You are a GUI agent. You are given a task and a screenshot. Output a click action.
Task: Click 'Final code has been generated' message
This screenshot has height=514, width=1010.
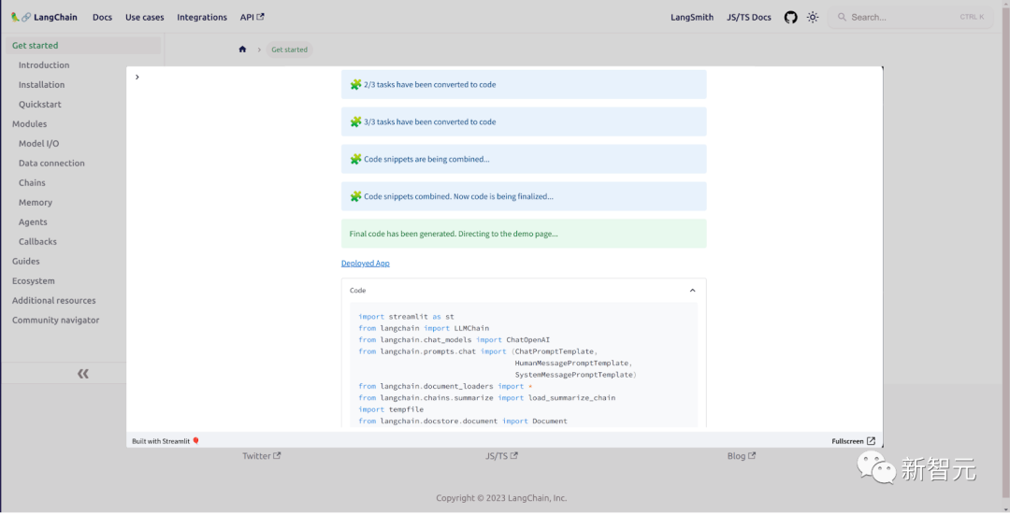(x=524, y=234)
